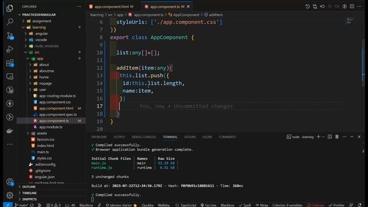Open the Extensions view icon

point(10,63)
